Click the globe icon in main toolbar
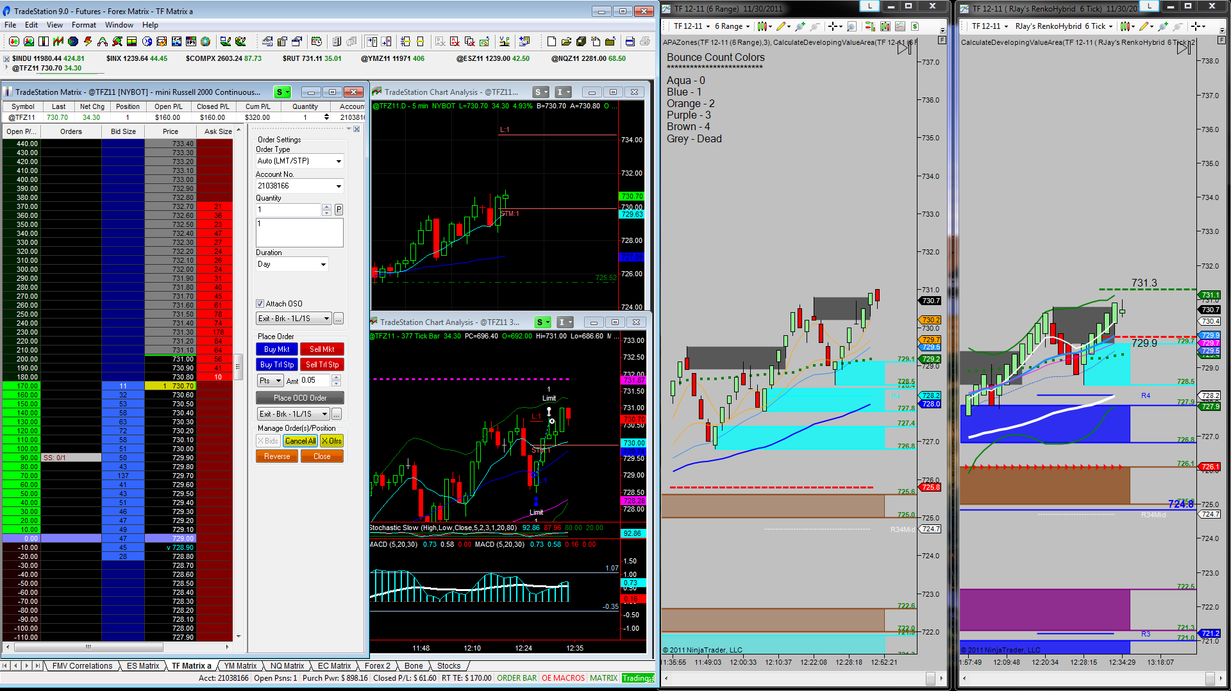The height and width of the screenshot is (691, 1231). pyautogui.click(x=205, y=42)
